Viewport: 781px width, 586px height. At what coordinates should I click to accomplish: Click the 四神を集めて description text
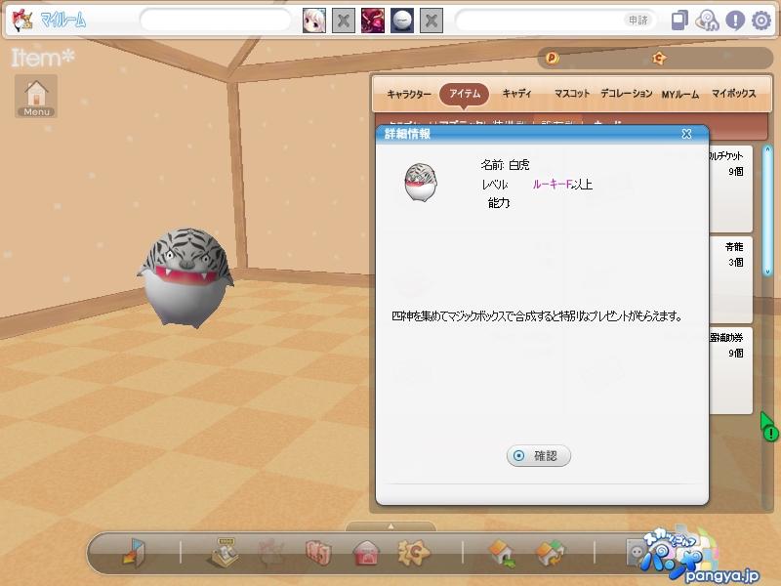(536, 315)
